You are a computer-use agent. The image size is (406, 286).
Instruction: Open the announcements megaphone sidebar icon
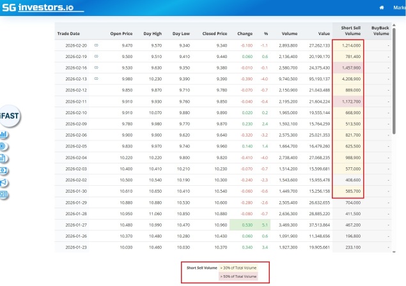(x=4, y=183)
